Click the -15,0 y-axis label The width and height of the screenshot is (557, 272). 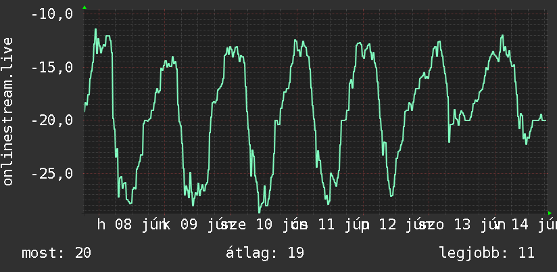pos(52,67)
